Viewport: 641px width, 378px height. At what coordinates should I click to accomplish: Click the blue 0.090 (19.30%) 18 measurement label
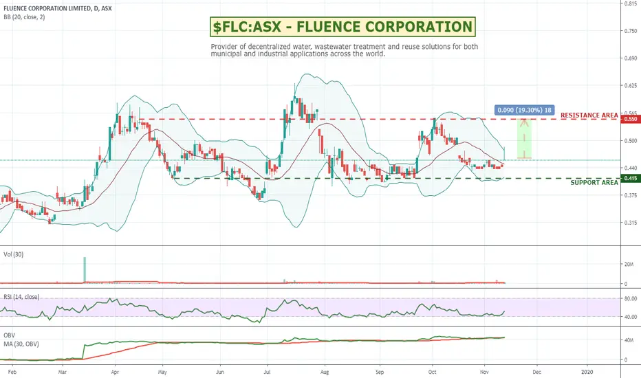[x=525, y=110]
